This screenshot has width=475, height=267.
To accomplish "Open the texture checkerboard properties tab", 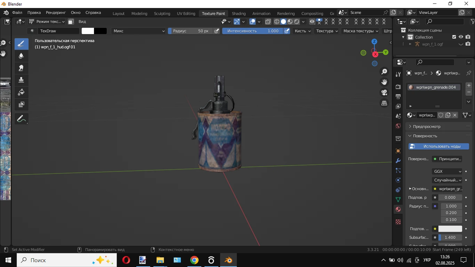I will (x=398, y=222).
